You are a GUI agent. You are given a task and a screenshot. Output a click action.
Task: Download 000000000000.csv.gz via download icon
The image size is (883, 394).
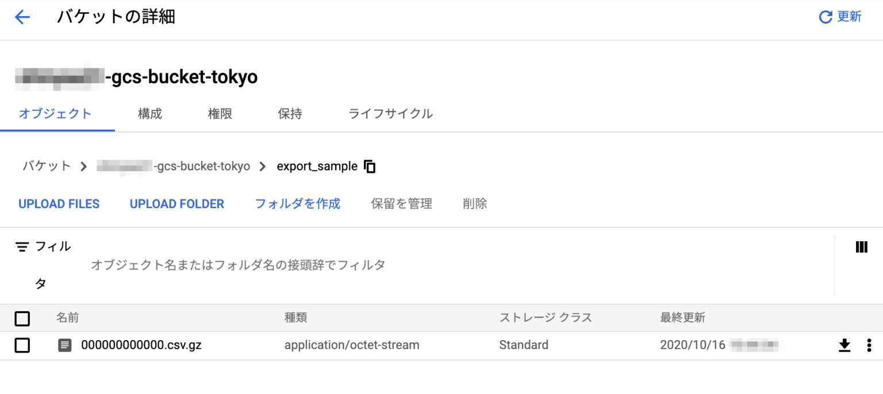tap(844, 345)
